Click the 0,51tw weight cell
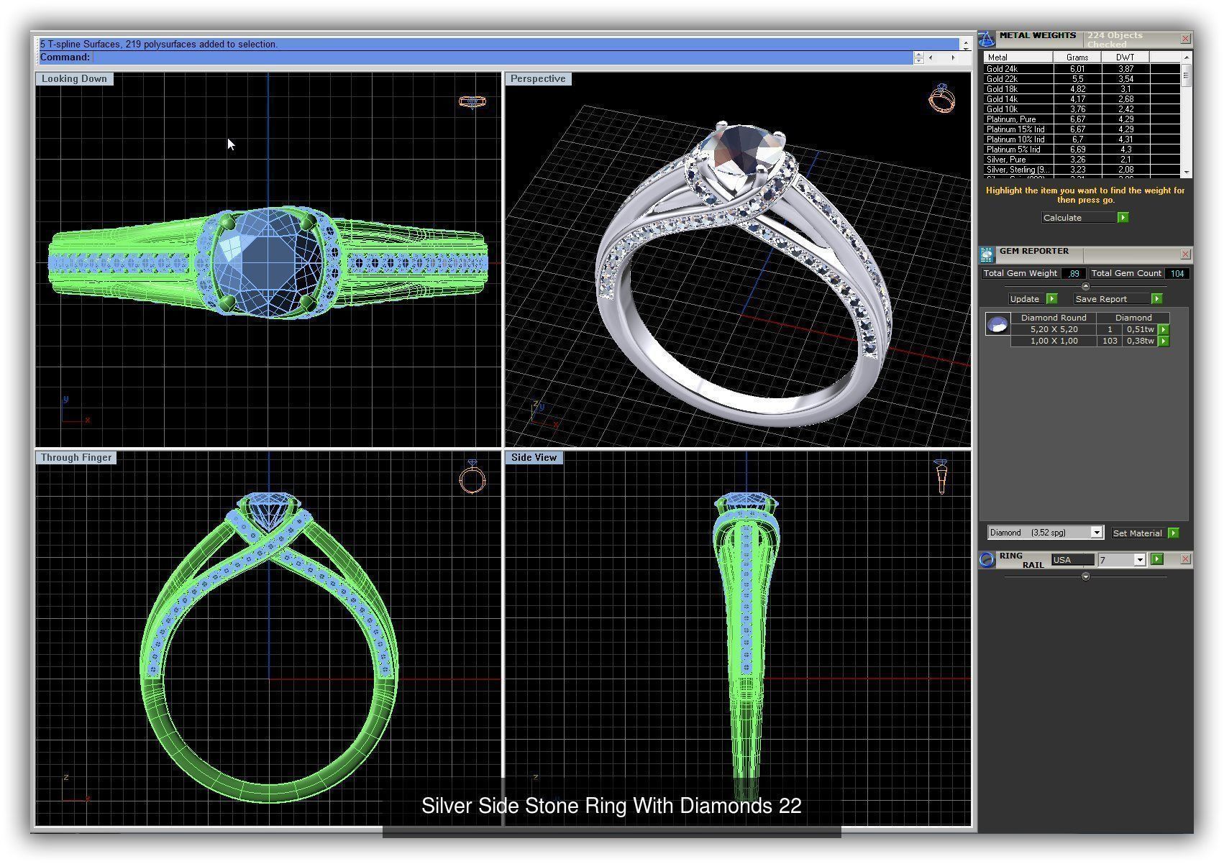 [1140, 329]
